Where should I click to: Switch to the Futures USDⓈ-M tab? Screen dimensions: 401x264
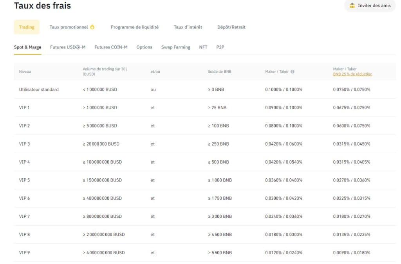67,47
